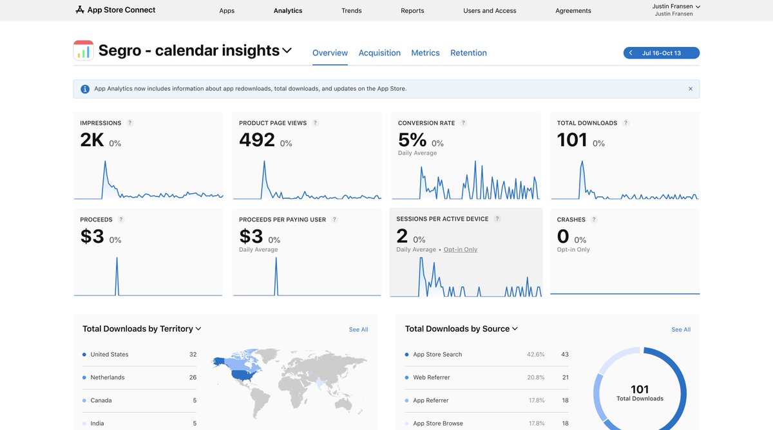Image resolution: width=773 pixels, height=430 pixels.
Task: Expand the Total Downloads by Territory dropdown
Action: click(198, 328)
